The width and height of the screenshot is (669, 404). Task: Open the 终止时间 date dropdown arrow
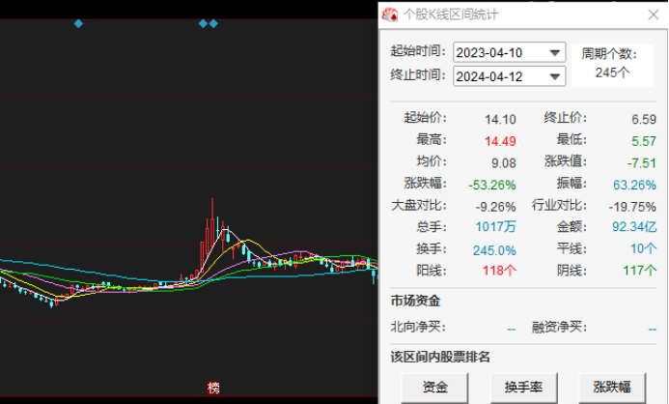(x=555, y=76)
